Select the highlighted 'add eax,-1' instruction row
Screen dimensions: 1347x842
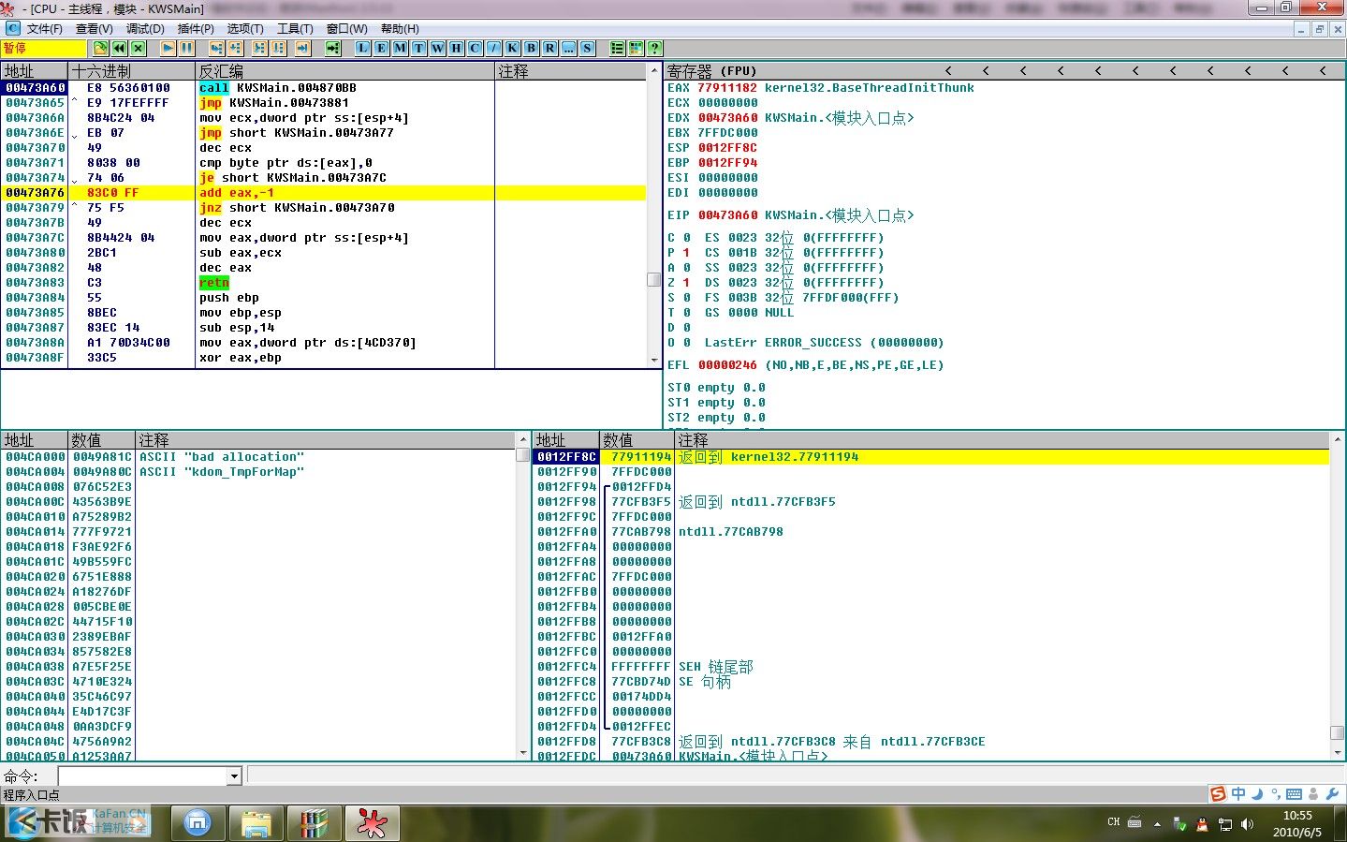324,193
